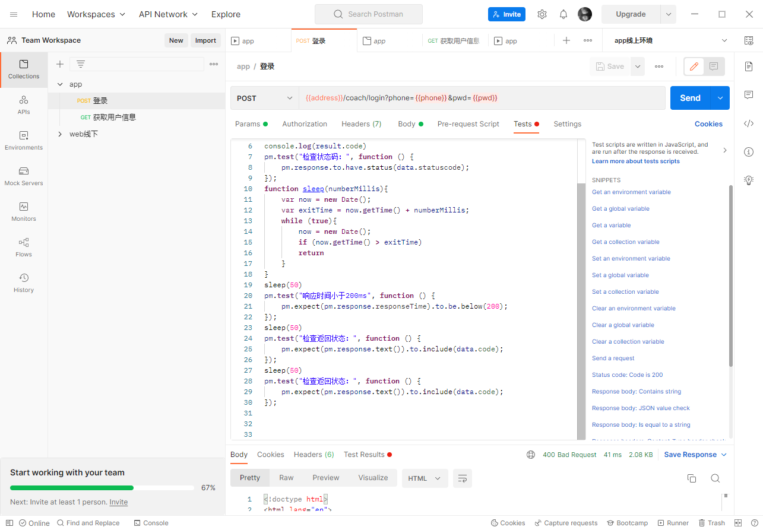Toggle response line wrap icon
Image resolution: width=763 pixels, height=530 pixels.
[x=463, y=478]
